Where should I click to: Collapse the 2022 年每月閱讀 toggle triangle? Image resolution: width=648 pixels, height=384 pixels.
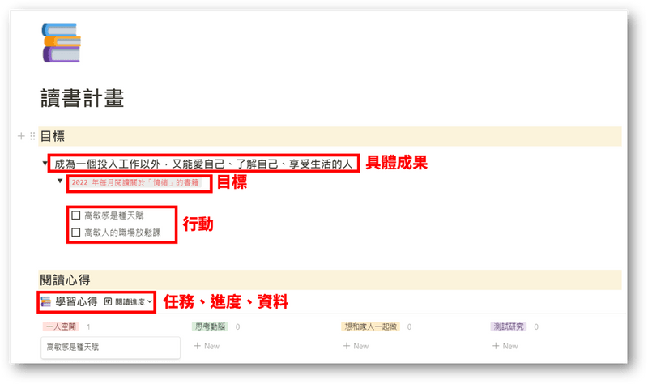click(x=60, y=181)
